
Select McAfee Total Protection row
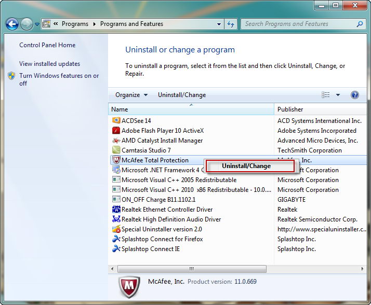(239, 160)
